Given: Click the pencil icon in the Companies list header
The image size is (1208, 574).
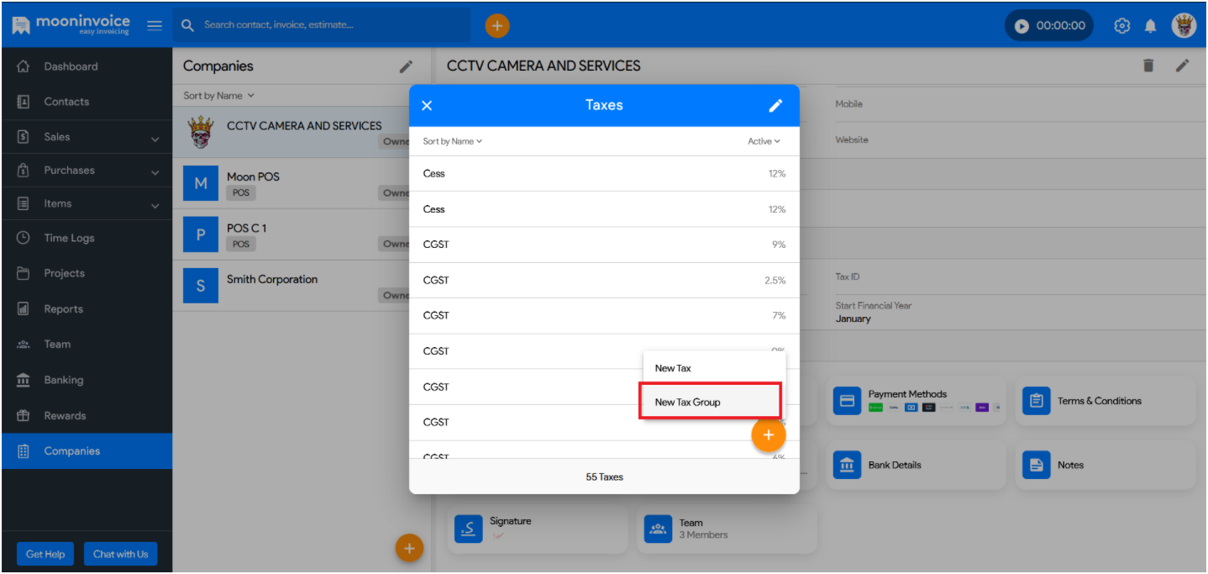Looking at the screenshot, I should 406,66.
